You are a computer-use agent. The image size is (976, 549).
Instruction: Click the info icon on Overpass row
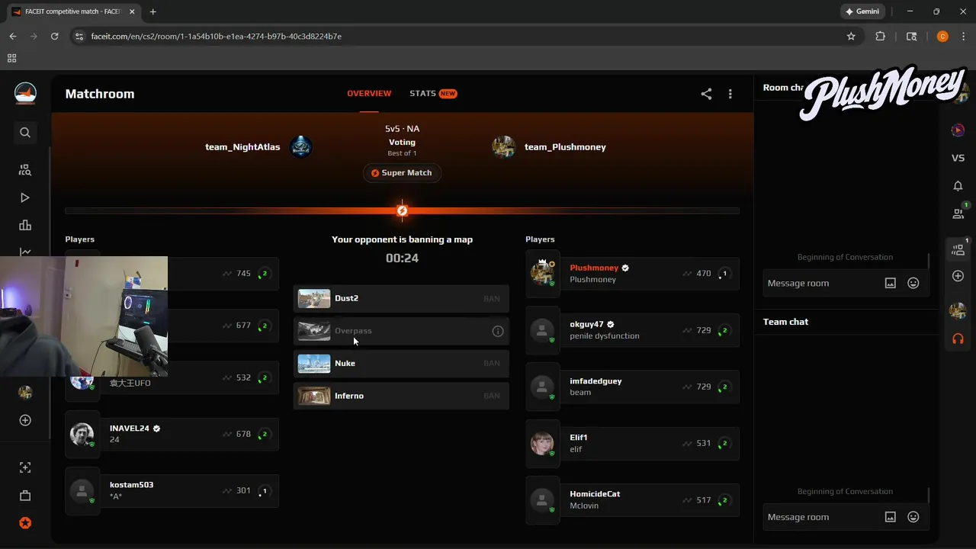498,331
